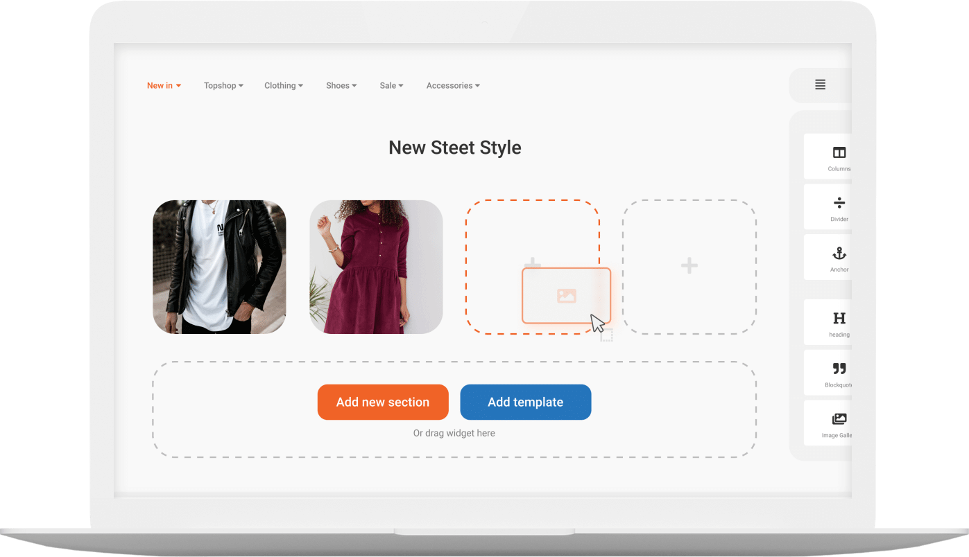Expand the Accessories dropdown

click(452, 85)
